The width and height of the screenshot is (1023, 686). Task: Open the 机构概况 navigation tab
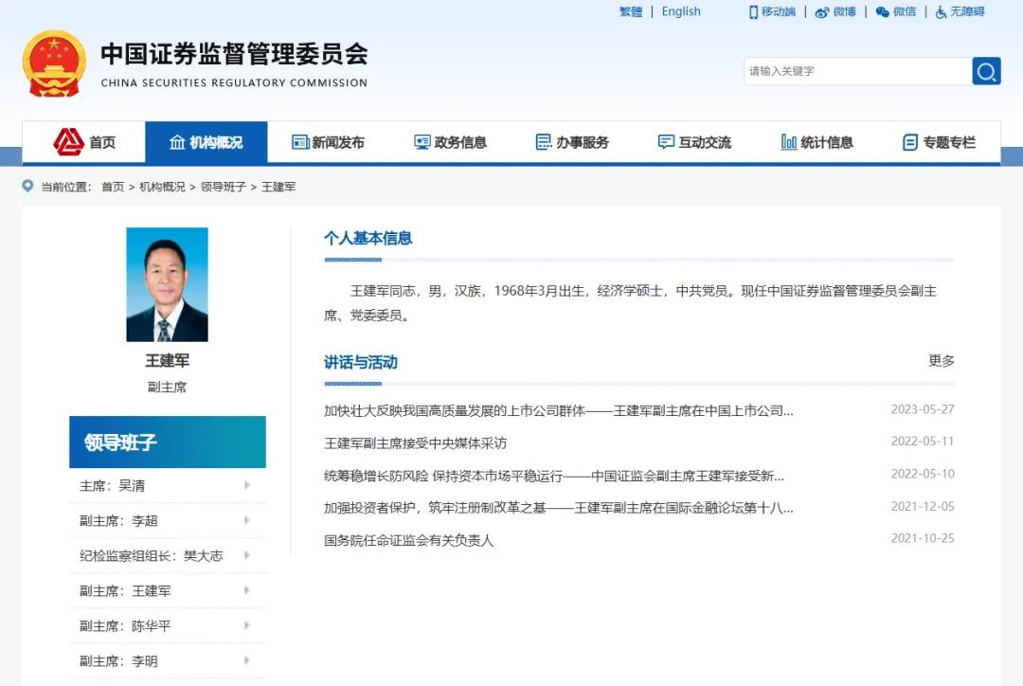pos(206,141)
